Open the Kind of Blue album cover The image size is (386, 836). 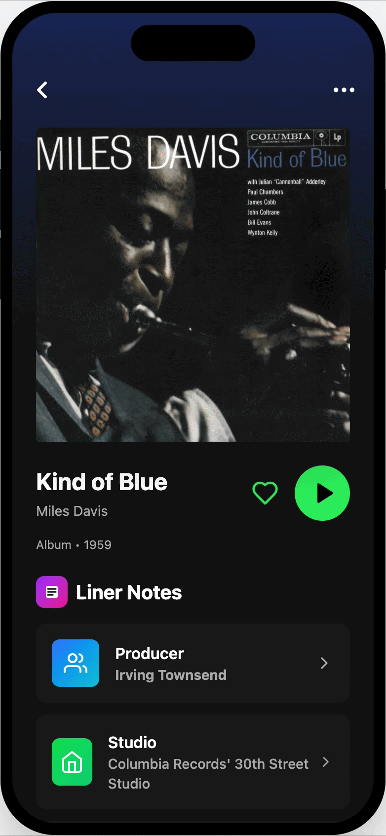point(193,285)
